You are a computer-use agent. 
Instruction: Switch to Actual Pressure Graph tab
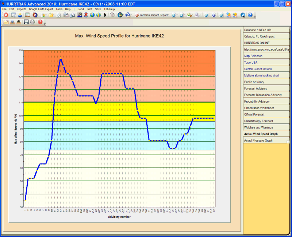tap(258, 141)
